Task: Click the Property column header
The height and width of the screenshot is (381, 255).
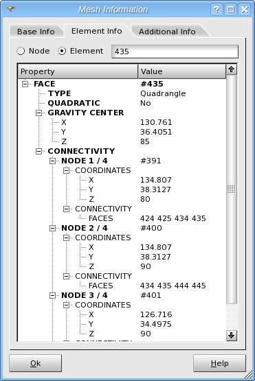Action: (x=78, y=71)
